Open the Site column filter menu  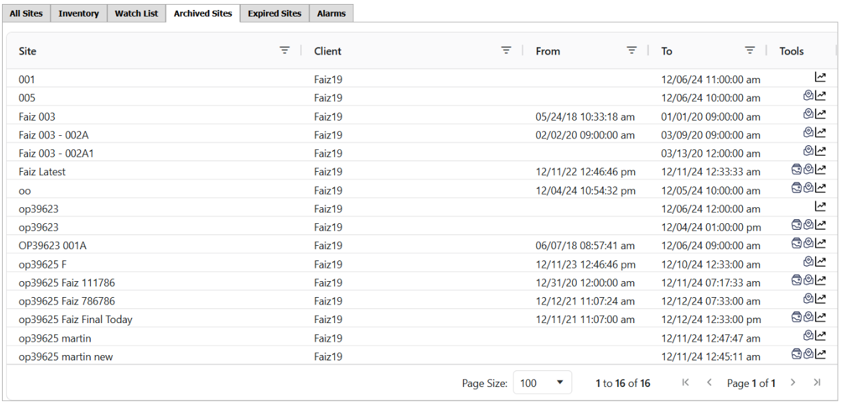click(285, 51)
